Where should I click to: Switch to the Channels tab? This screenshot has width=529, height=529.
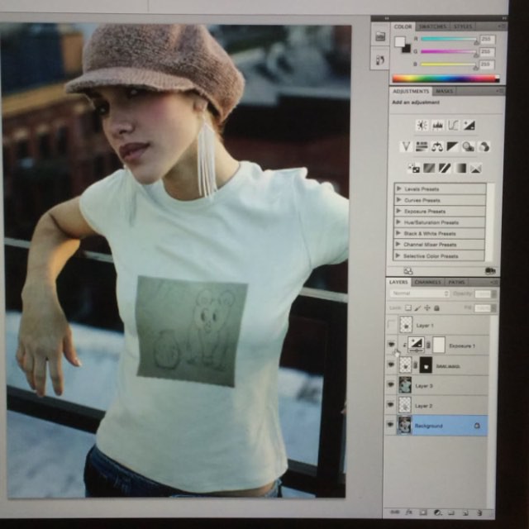(427, 282)
